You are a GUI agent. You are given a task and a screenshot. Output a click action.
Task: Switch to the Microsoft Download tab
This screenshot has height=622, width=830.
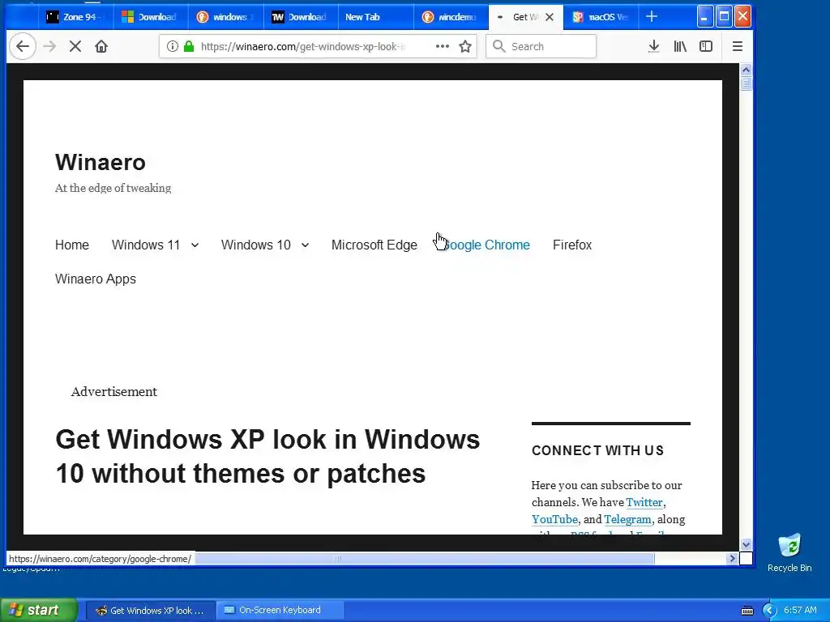[151, 17]
